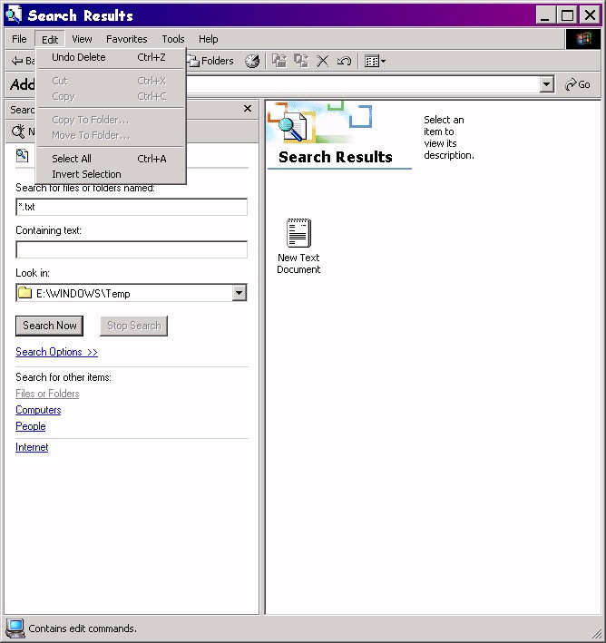Click the Folders toolbar button
Screen dimensions: 606x643
point(210,61)
